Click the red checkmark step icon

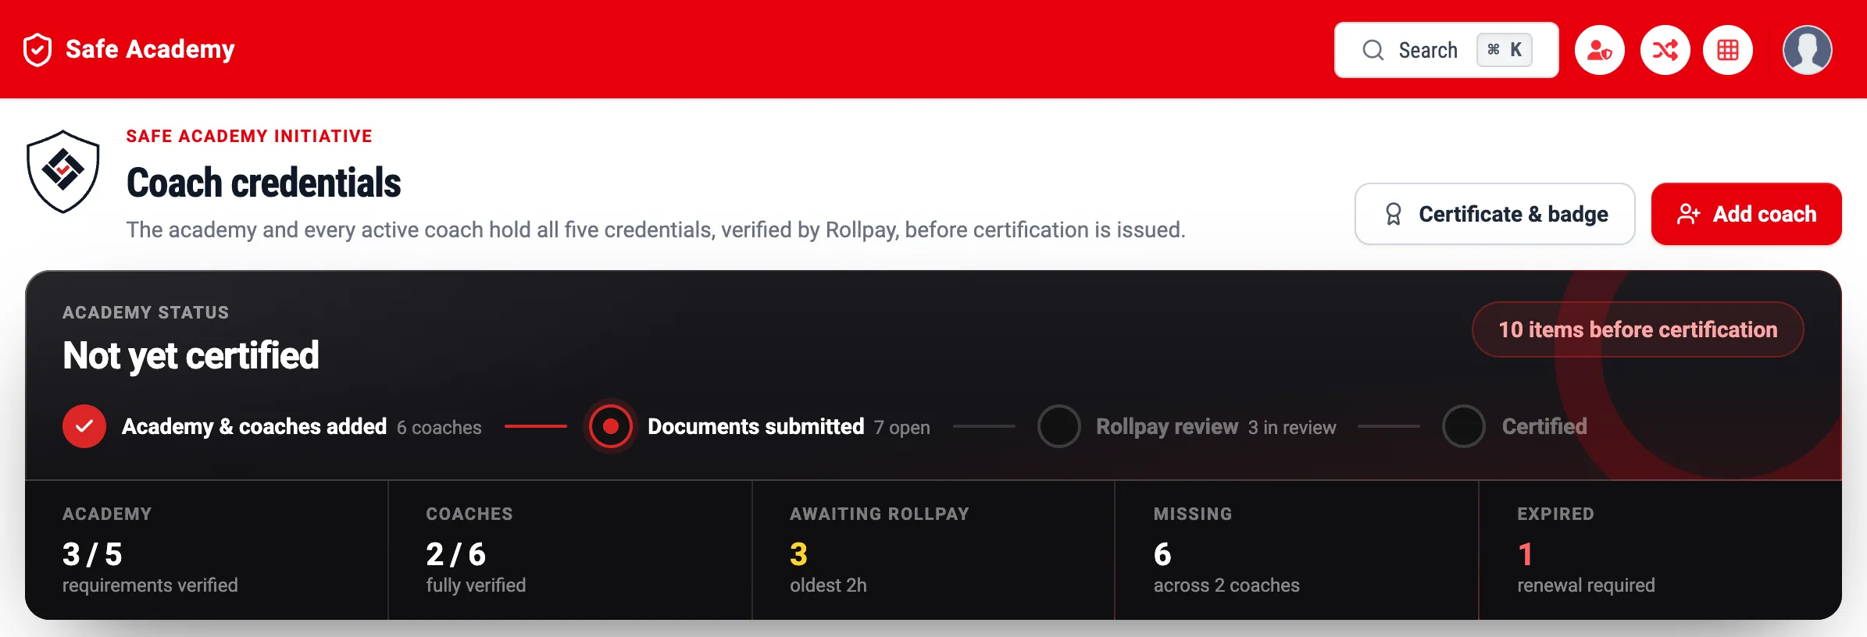pos(84,426)
